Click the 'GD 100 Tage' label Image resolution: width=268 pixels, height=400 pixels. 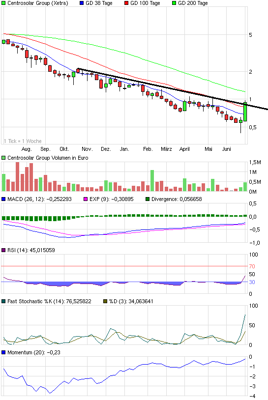click(145, 3)
